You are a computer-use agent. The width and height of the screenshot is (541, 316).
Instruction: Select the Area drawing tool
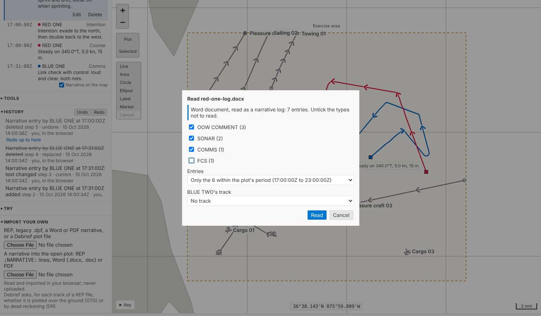129,74
